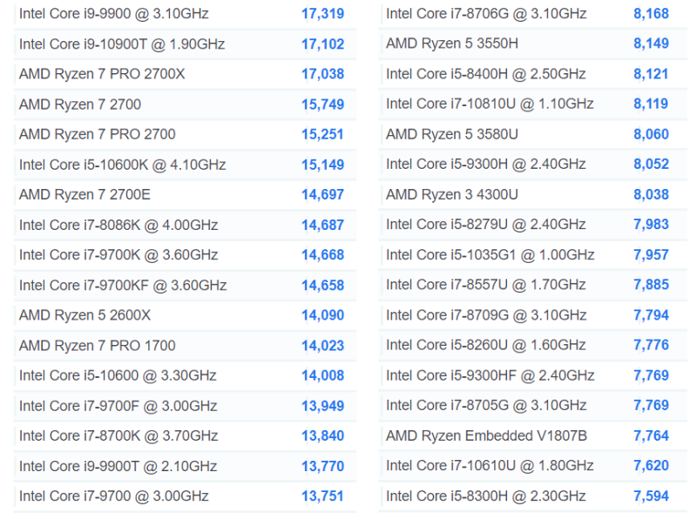Select AMD Ryzen 5 3580U link
The height and width of the screenshot is (513, 697).
pyautogui.click(x=452, y=134)
